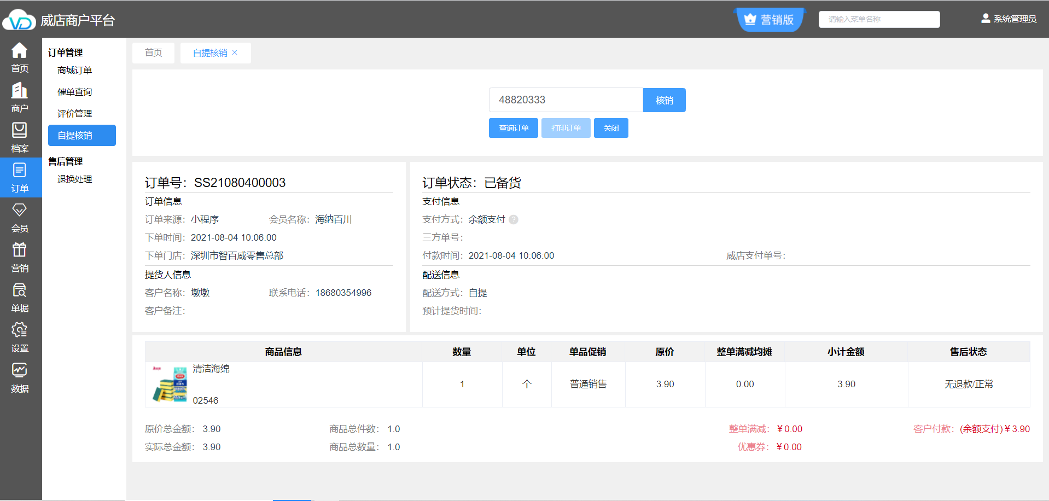Focus the menu name search box
The height and width of the screenshot is (501, 1049).
tap(878, 19)
